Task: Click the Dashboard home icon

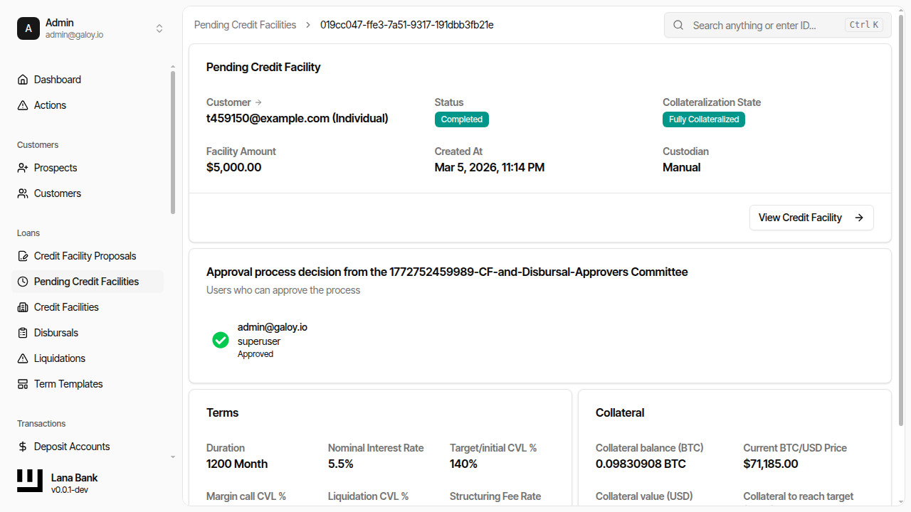Action: pos(23,80)
